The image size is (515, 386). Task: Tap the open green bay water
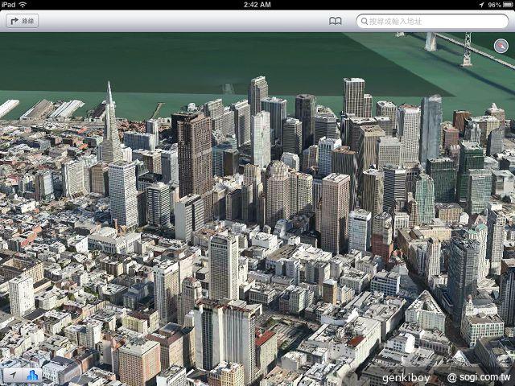(161, 64)
